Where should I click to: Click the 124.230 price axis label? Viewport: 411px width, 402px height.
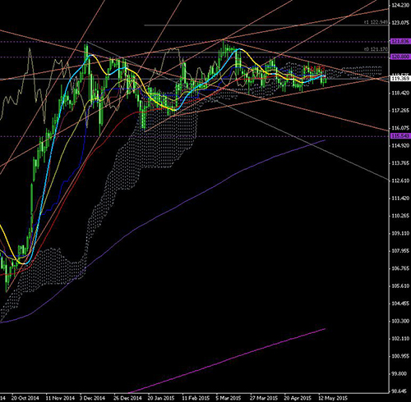click(x=400, y=5)
